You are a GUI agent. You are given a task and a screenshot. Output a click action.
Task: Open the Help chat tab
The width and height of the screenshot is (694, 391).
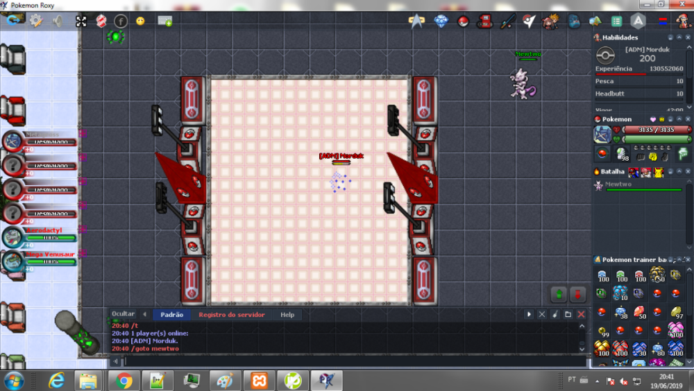[x=287, y=315]
